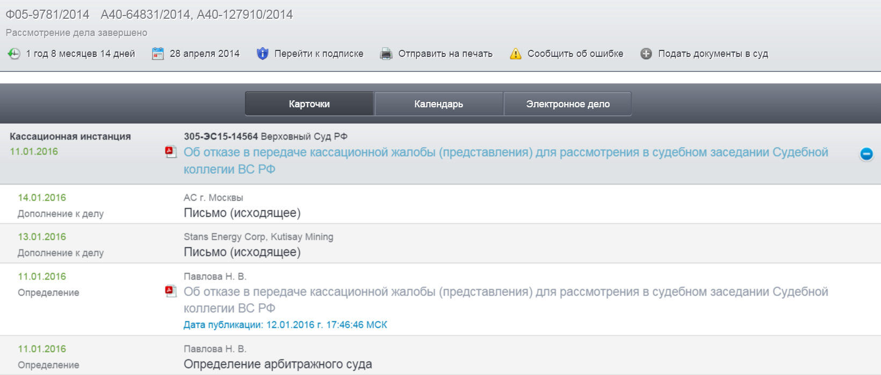The width and height of the screenshot is (881, 375).
Task: Click the plus icon for submitting documents
Action: (646, 54)
